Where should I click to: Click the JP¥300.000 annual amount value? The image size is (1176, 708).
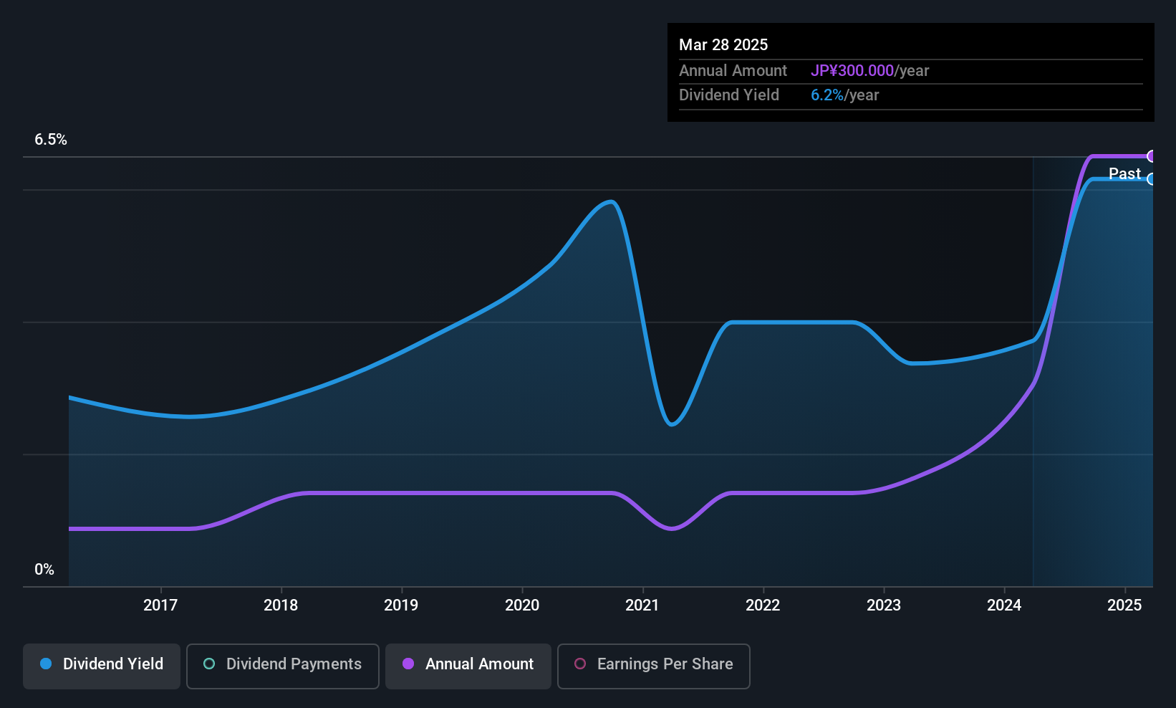852,71
